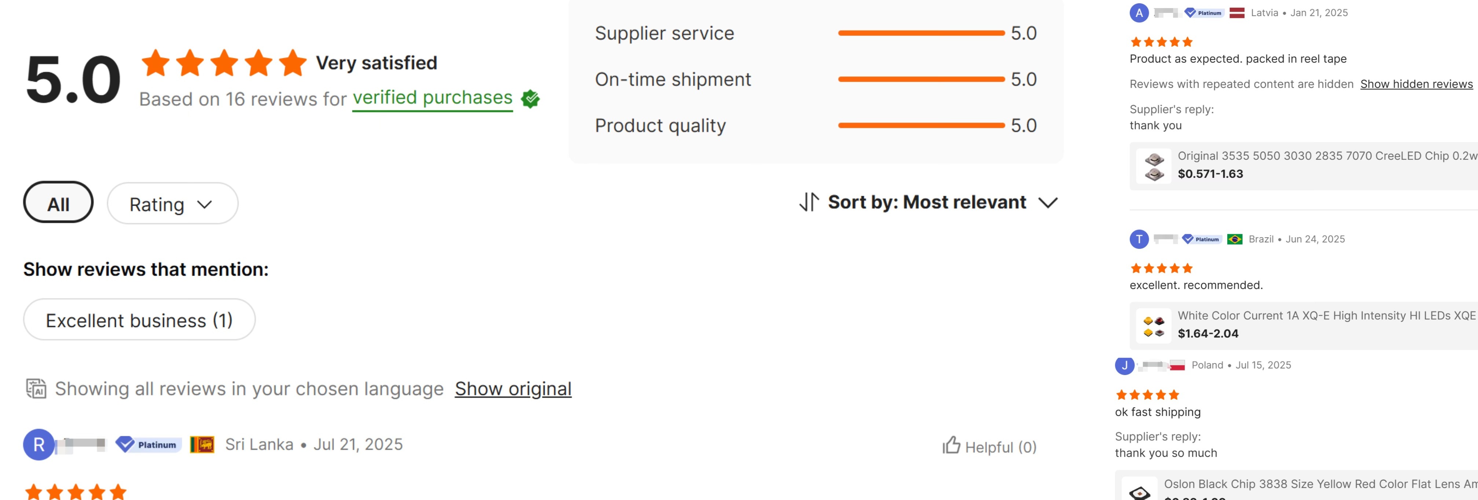
Task: Click the Supplier service rating bar
Action: coord(921,33)
